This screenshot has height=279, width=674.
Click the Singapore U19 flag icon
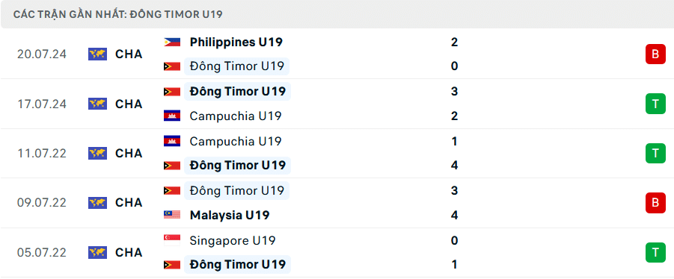point(172,240)
